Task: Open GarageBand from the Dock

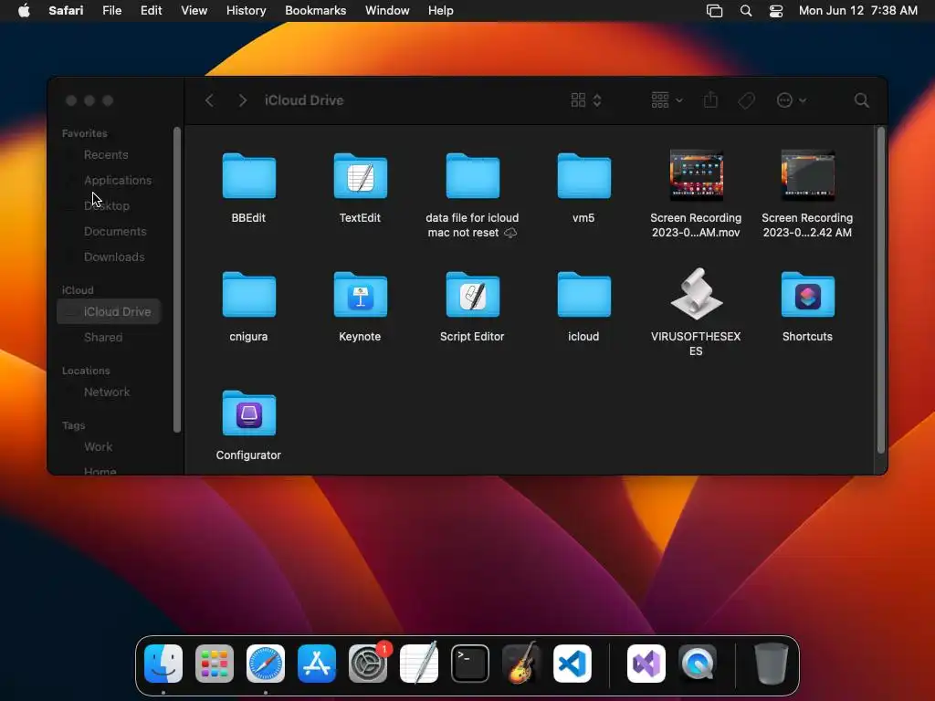Action: tap(521, 664)
